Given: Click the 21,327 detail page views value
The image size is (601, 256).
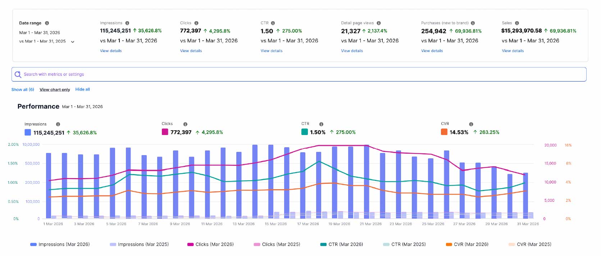Looking at the screenshot, I should [x=351, y=31].
